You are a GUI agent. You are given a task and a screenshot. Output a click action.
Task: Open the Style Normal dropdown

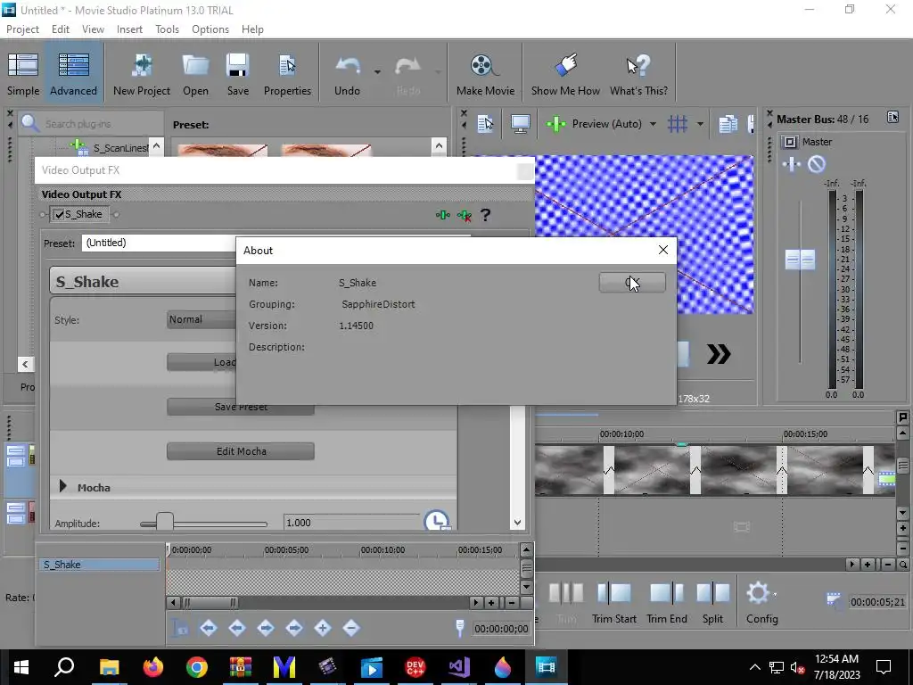coord(202,319)
